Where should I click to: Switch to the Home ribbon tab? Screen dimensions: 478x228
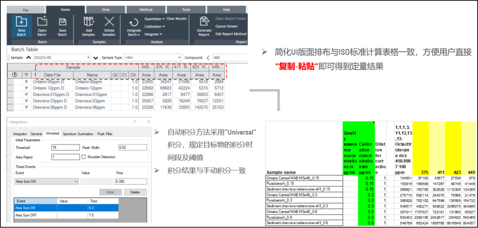pos(65,10)
